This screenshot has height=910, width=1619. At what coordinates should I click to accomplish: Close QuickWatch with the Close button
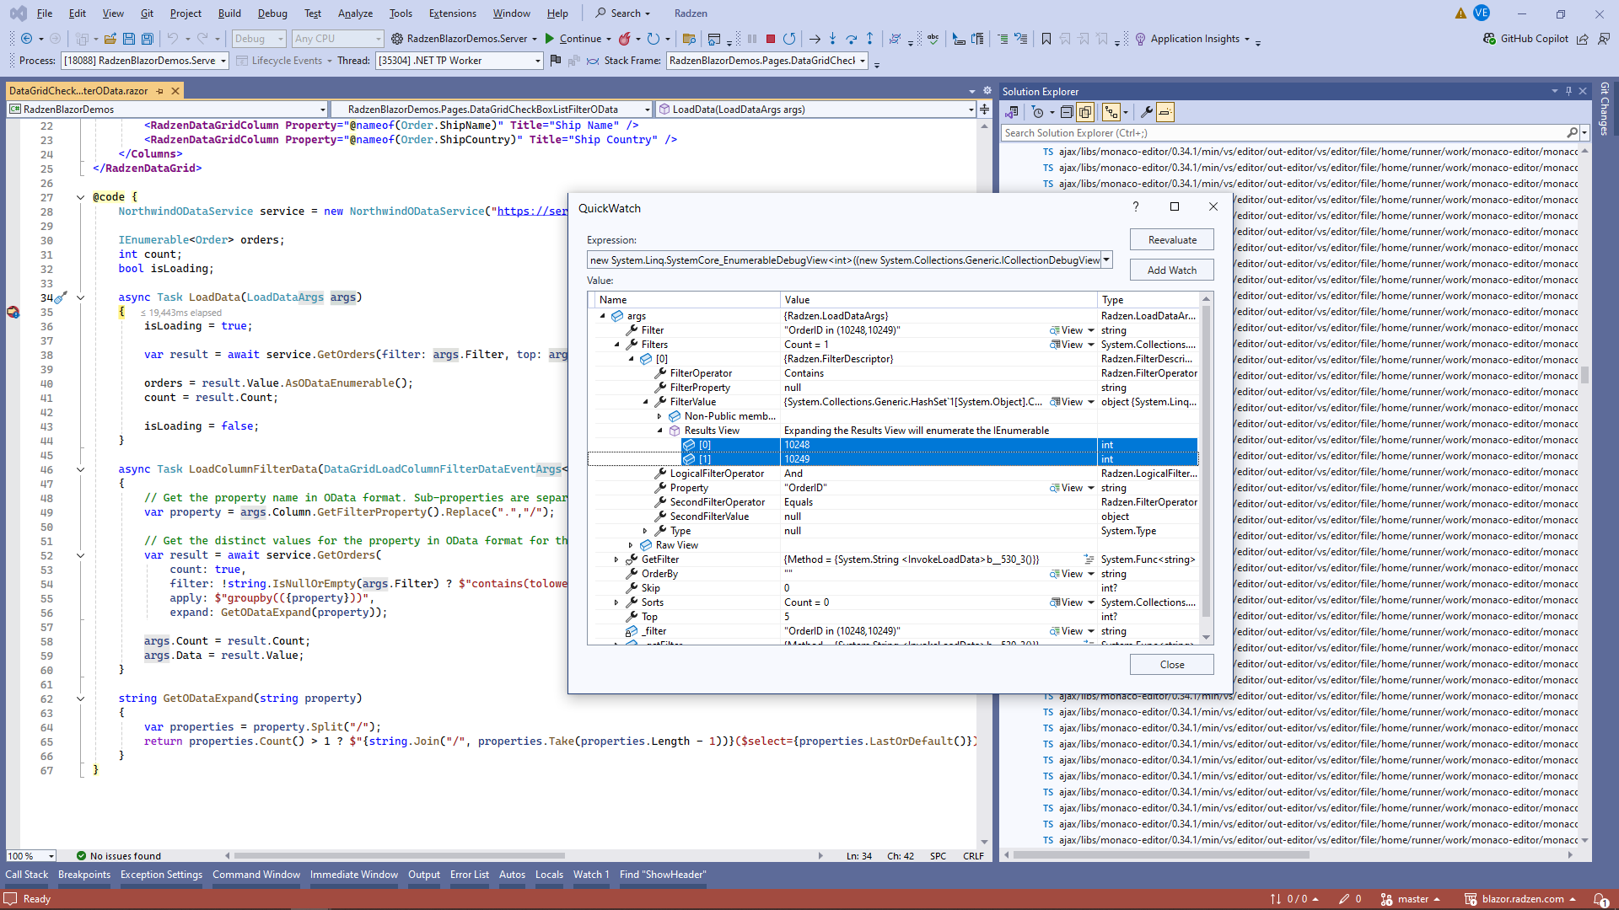click(1171, 665)
